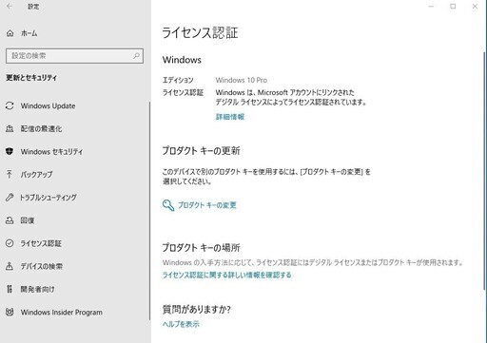The image size is (487, 343).
Task: Click the ライセンス認証 checkmark circle icon
Action: coord(10,243)
